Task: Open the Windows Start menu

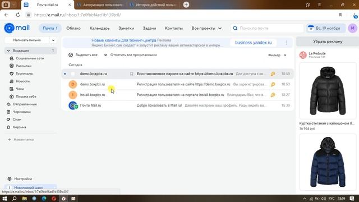Action: click(x=4, y=198)
